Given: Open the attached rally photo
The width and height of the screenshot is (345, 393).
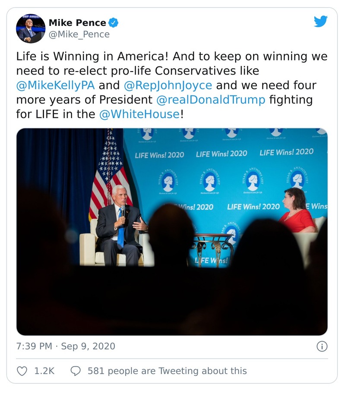Looking at the screenshot, I should [x=172, y=232].
